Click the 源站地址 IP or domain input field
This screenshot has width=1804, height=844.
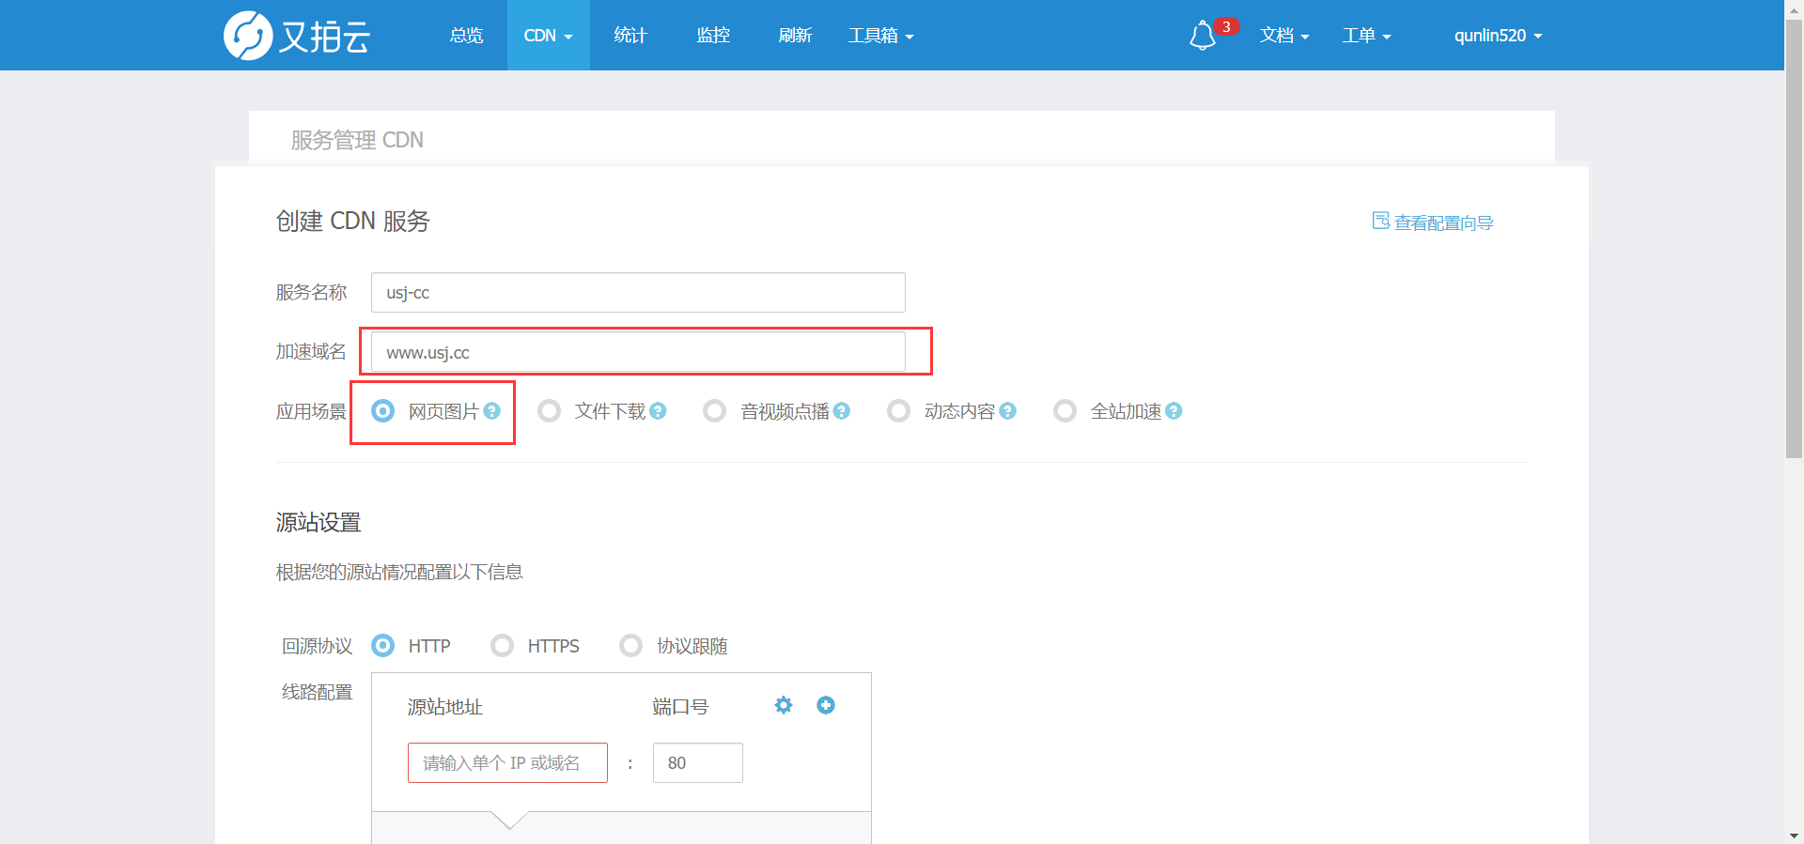(507, 763)
